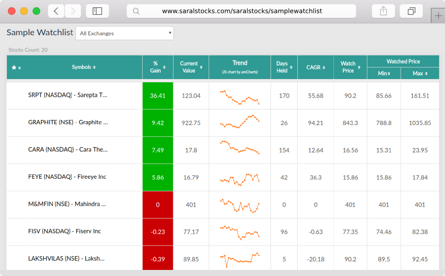Click CAGR value 94.21
Image resolution: width=445 pixels, height=276 pixels.
[316, 123]
